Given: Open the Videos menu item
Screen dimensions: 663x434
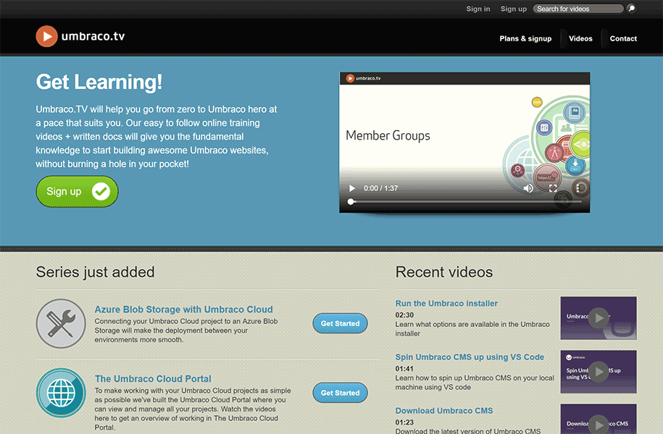Looking at the screenshot, I should [x=580, y=38].
